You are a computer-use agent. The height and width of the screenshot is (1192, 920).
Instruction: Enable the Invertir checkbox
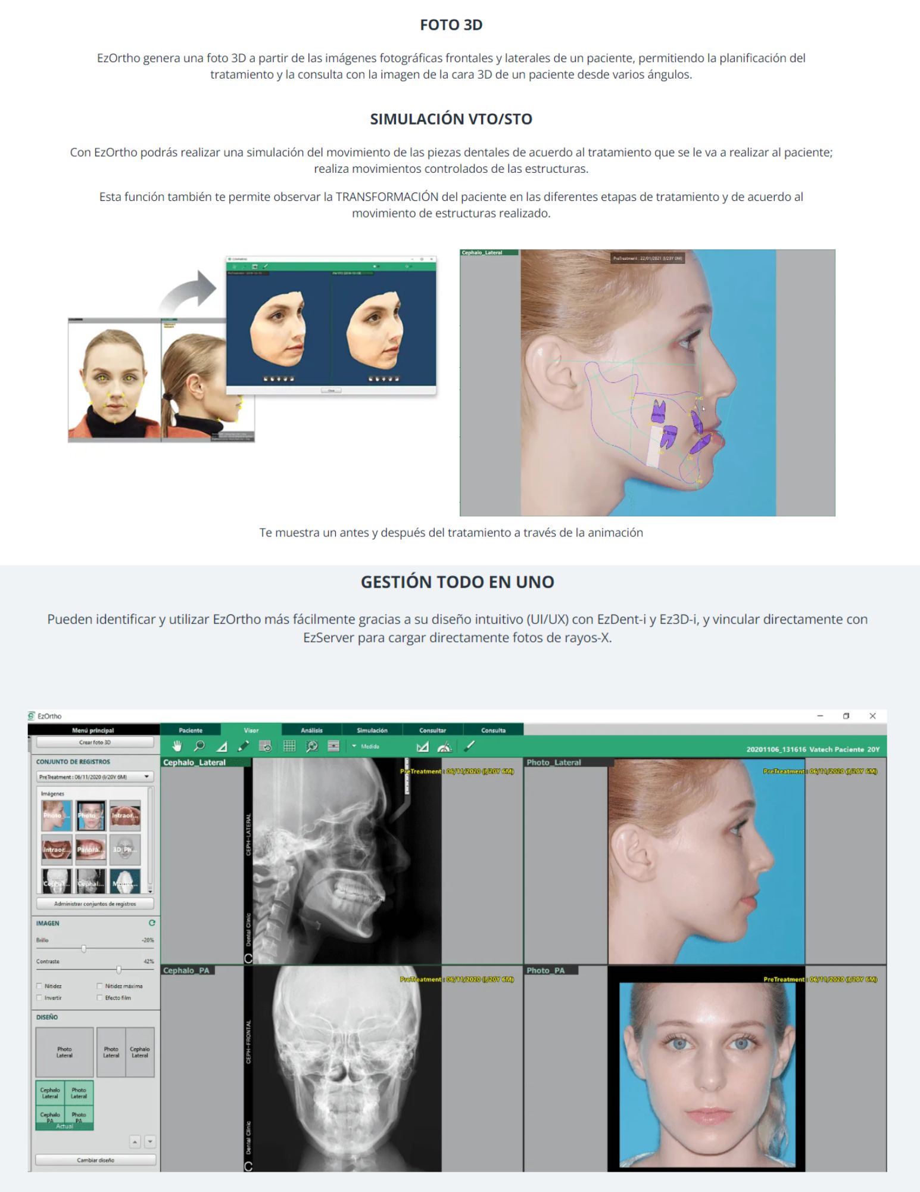39,997
